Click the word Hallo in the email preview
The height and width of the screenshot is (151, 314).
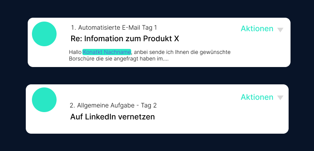point(75,52)
